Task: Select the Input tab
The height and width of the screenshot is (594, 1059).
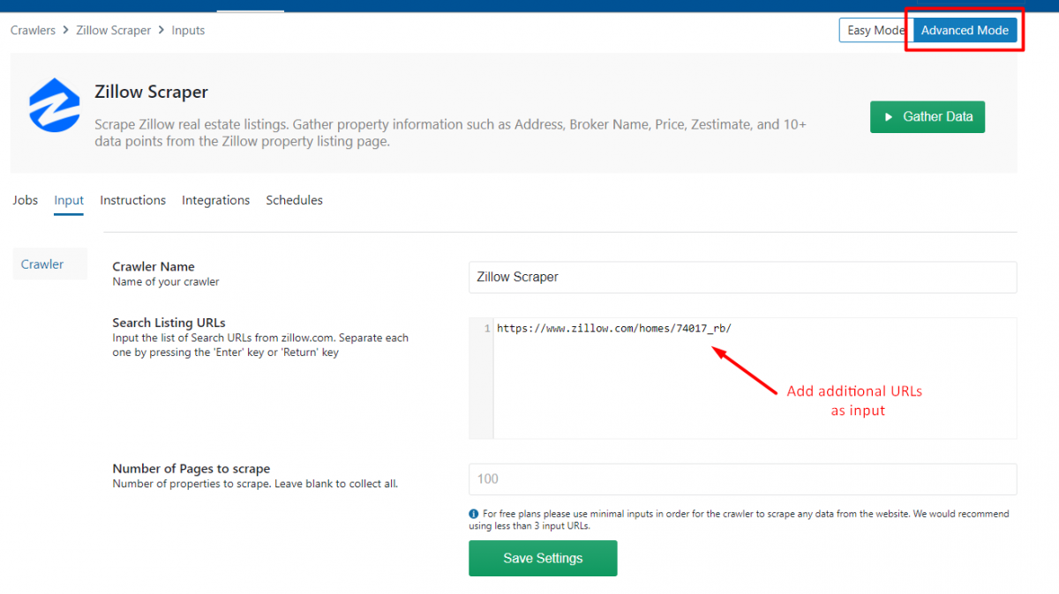Action: tap(68, 200)
